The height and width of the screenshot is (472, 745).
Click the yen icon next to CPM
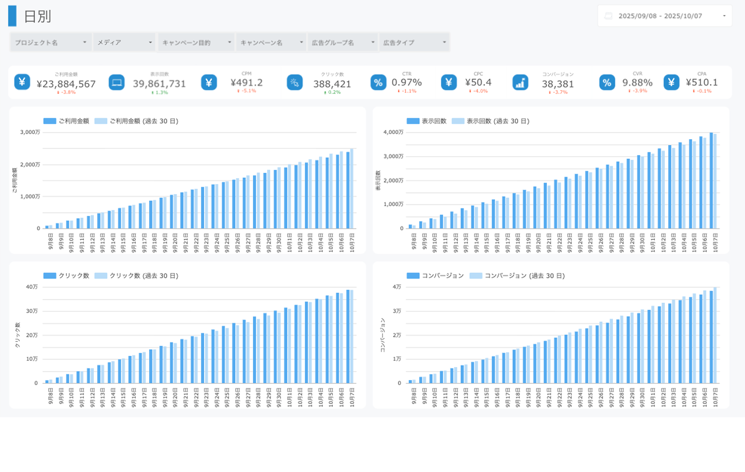(x=209, y=83)
